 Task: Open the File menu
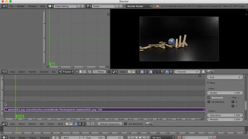(12, 6)
